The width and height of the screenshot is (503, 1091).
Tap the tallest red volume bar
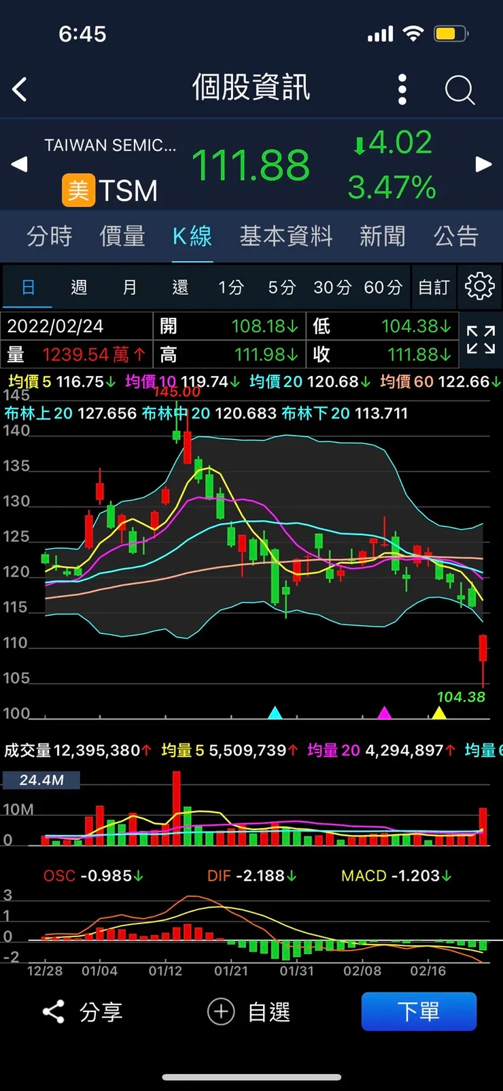[177, 808]
